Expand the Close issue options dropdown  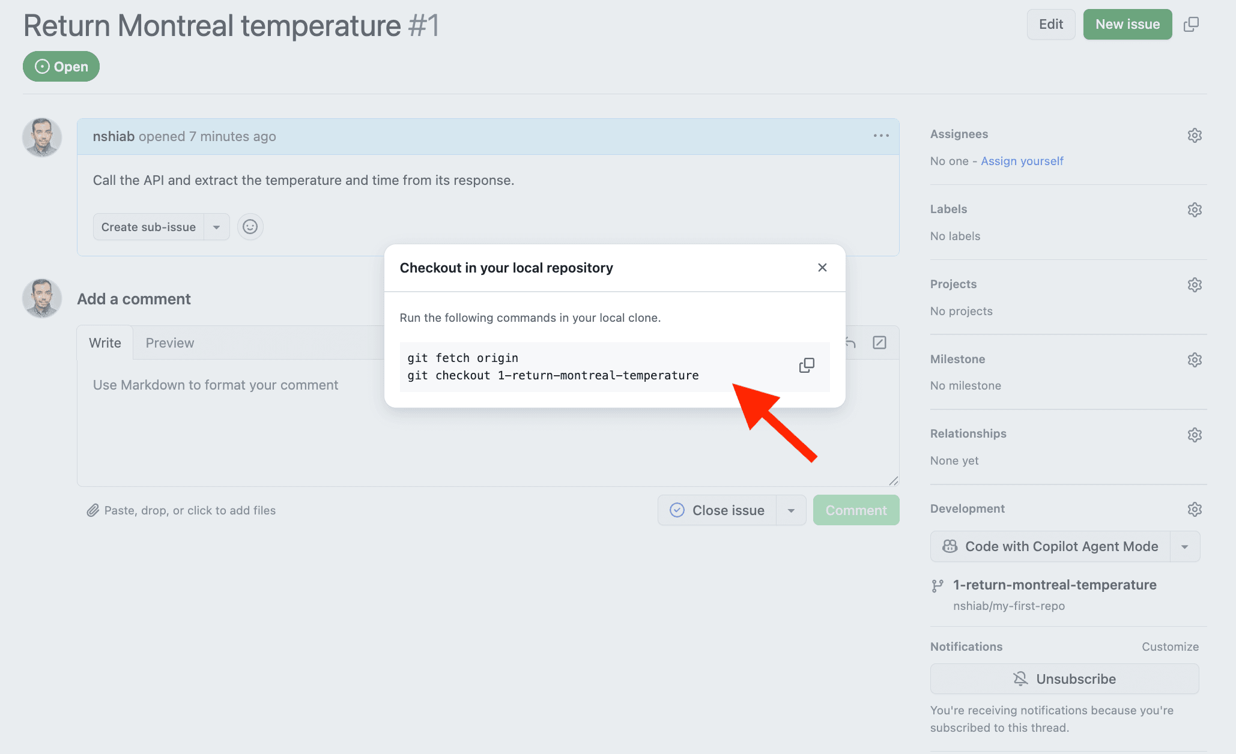(791, 510)
